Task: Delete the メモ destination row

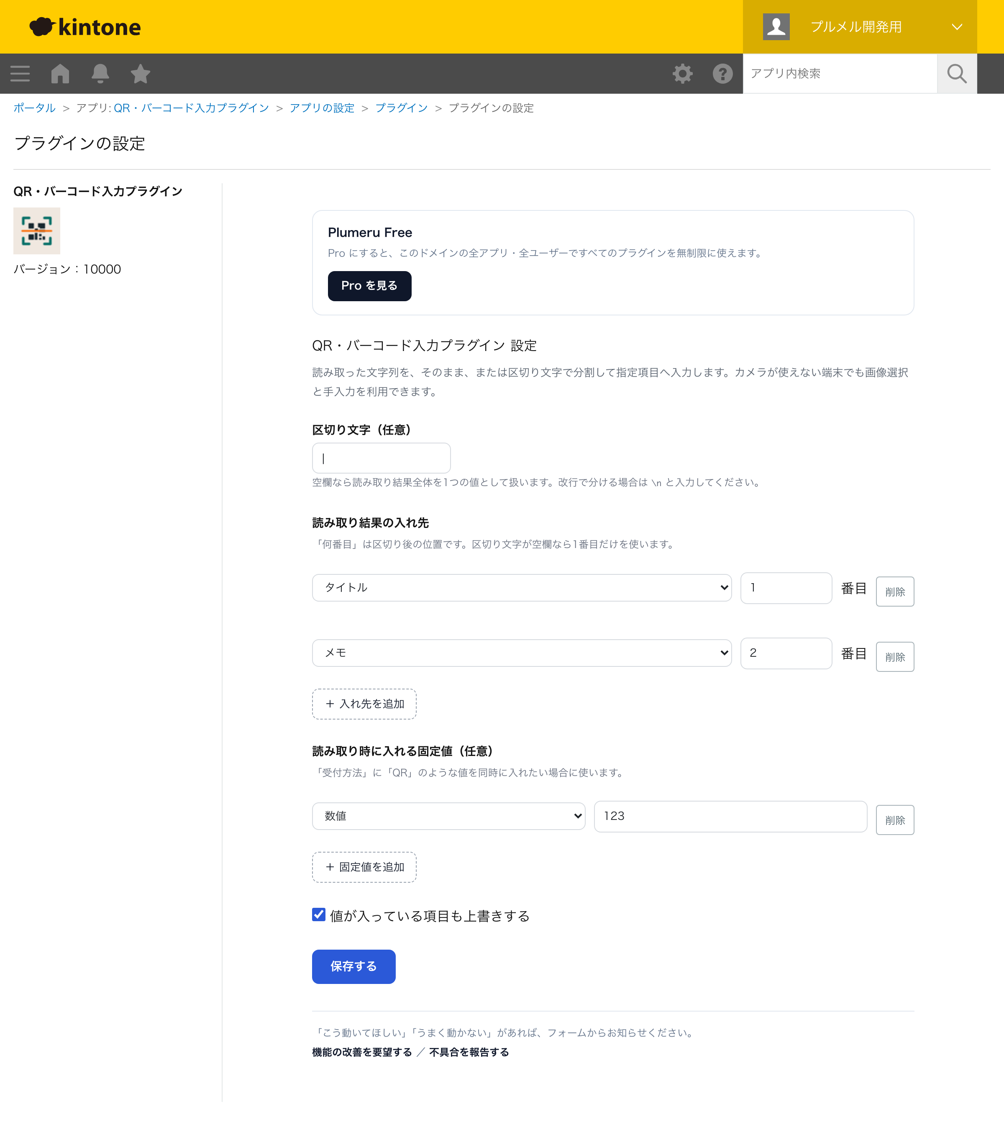Action: coord(895,656)
